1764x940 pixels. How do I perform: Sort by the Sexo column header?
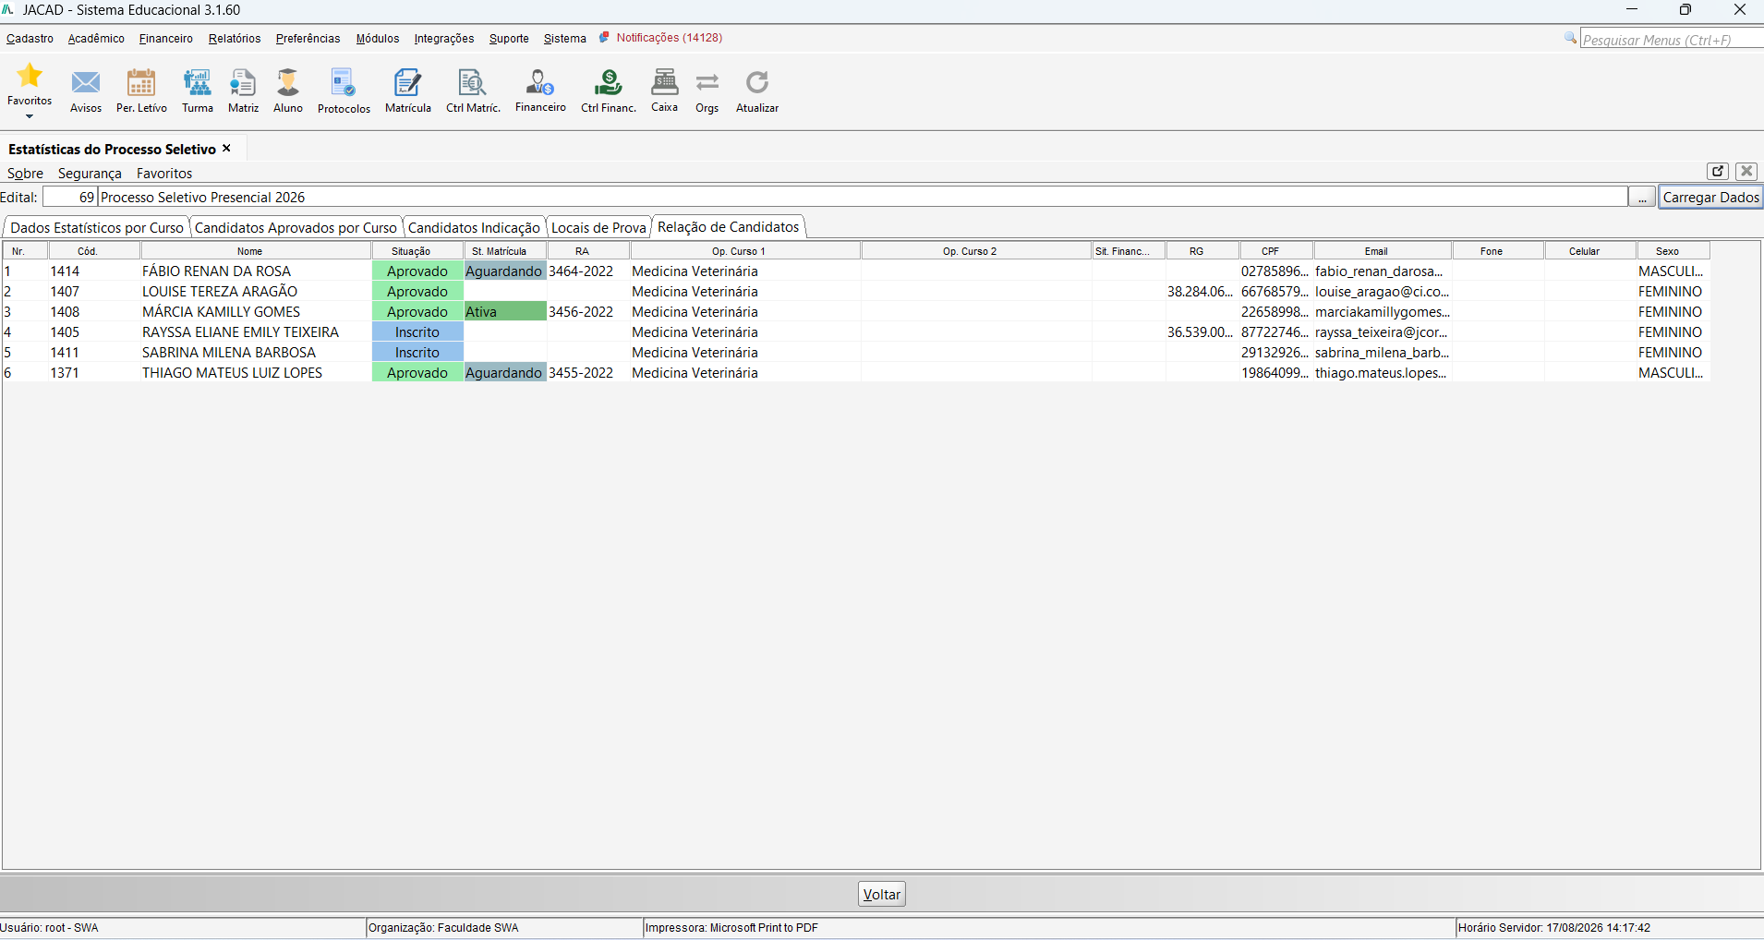[1673, 251]
